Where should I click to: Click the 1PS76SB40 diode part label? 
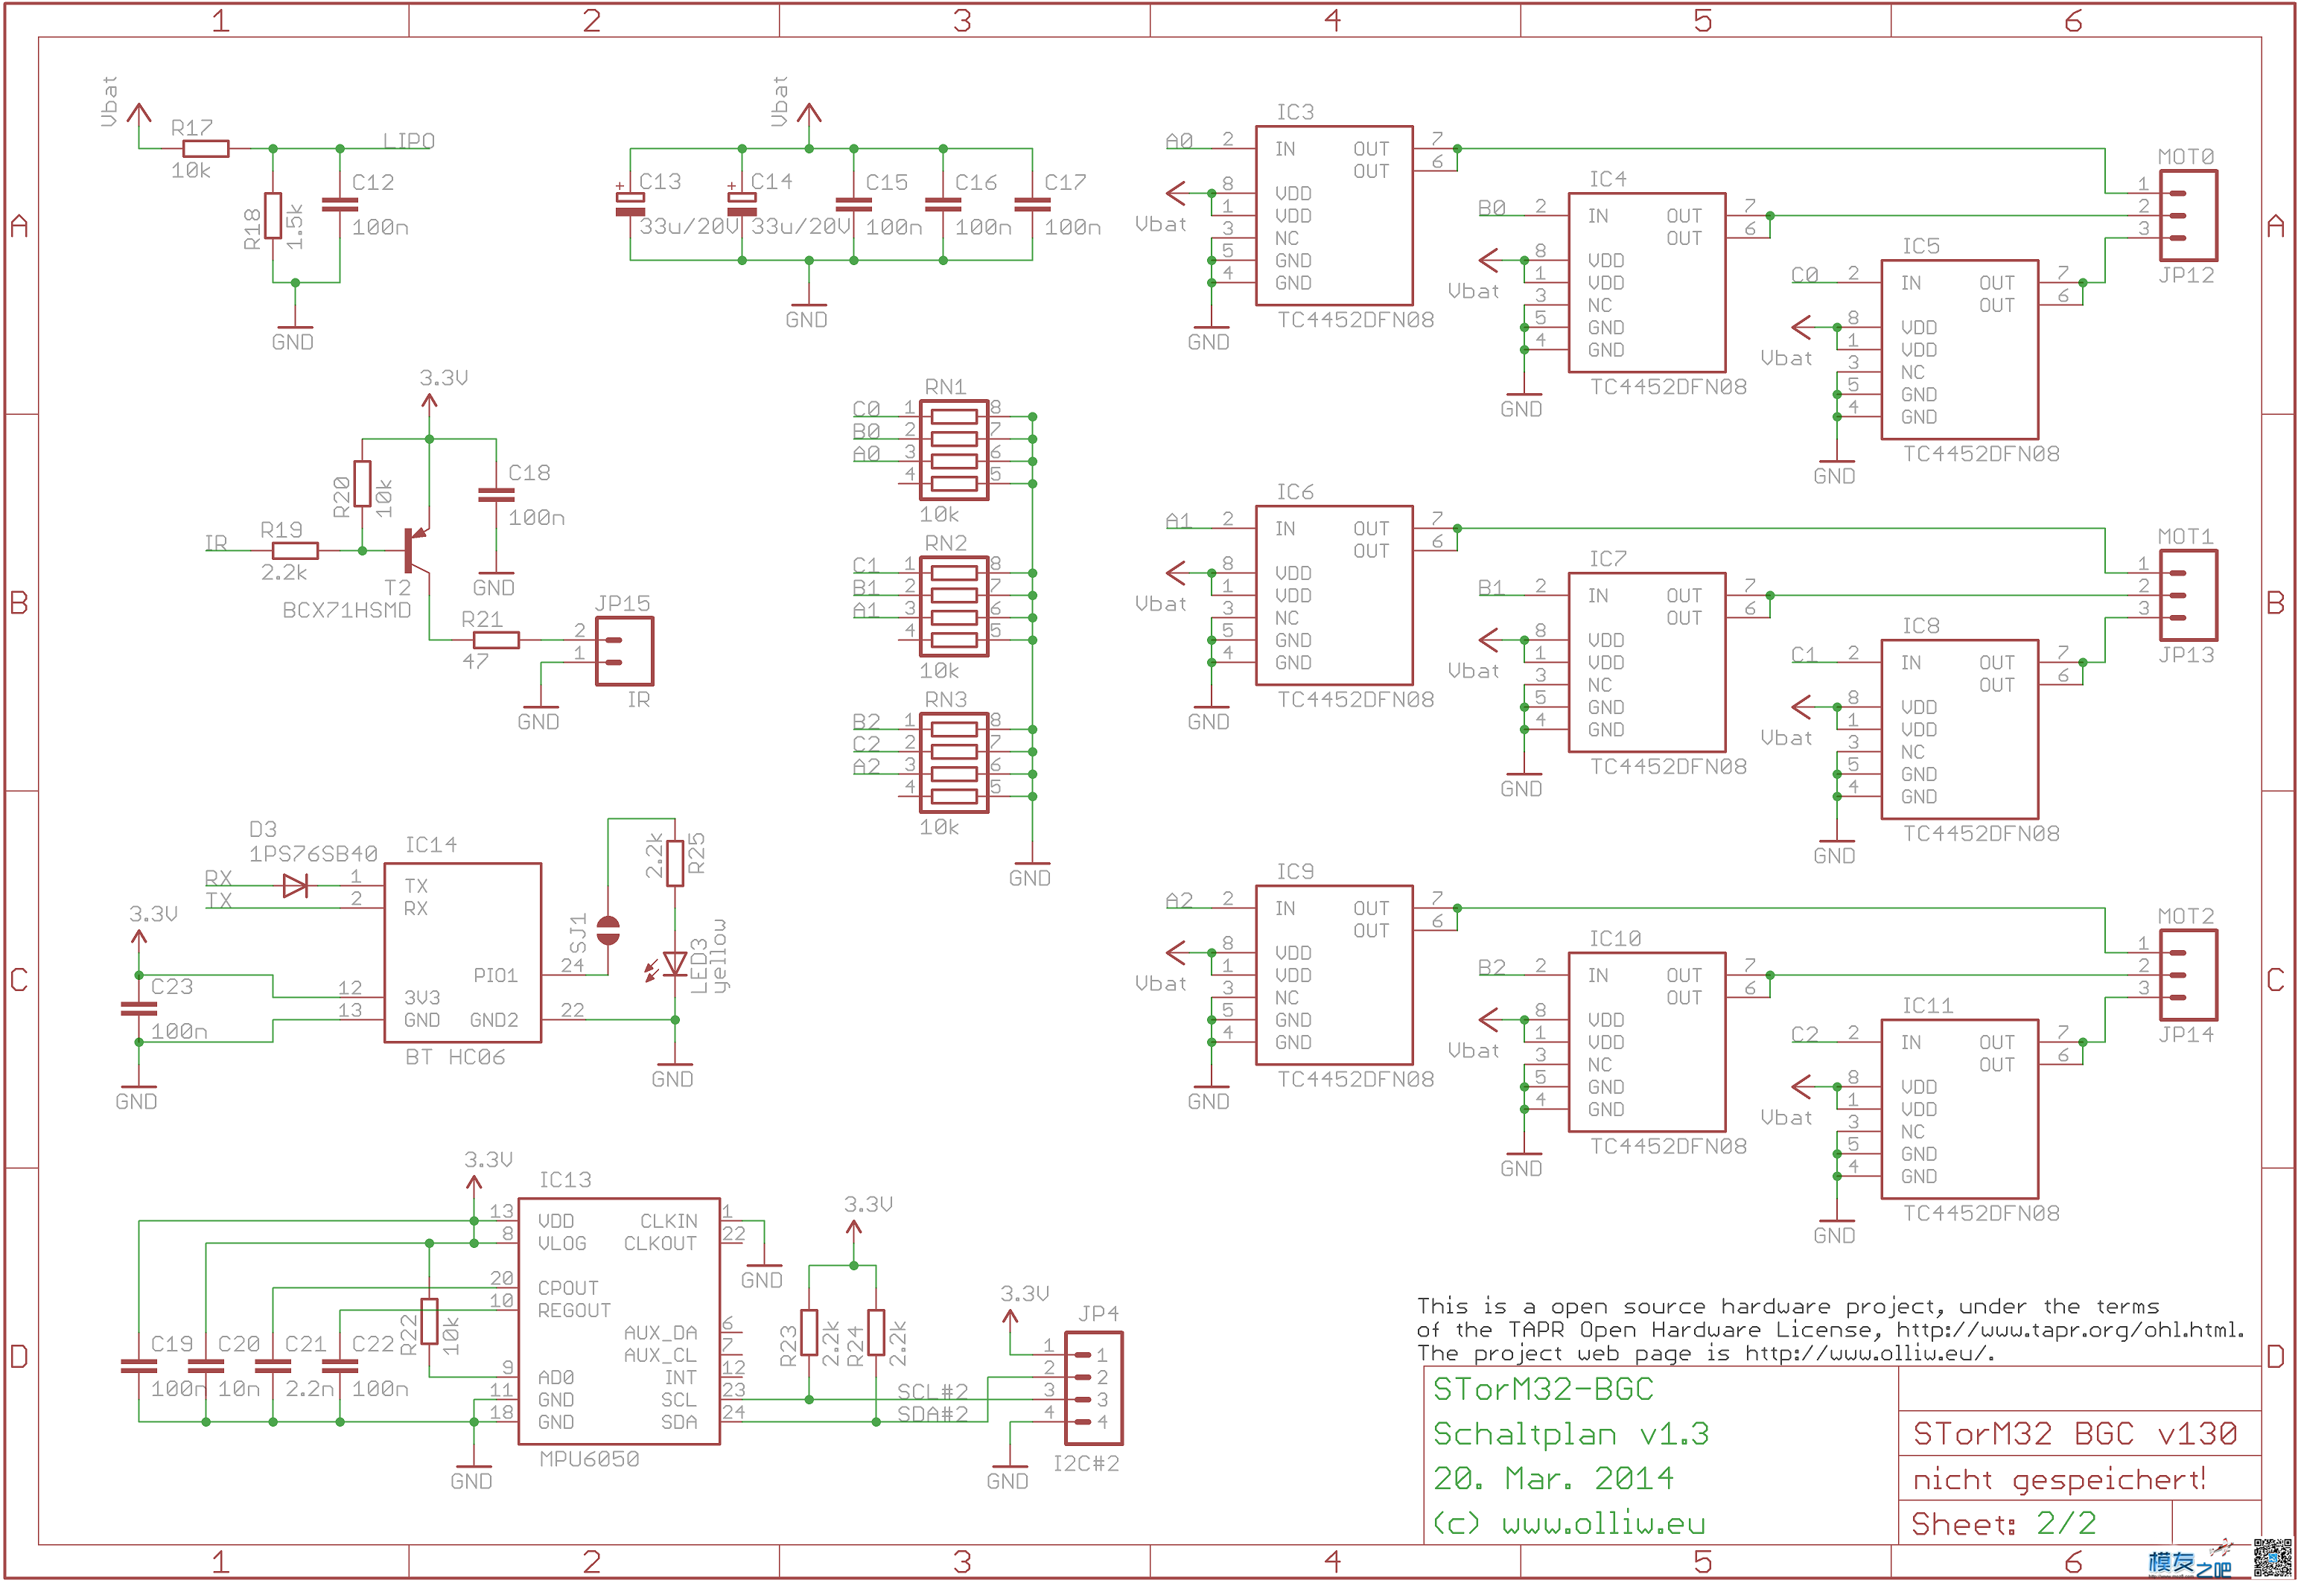click(313, 854)
